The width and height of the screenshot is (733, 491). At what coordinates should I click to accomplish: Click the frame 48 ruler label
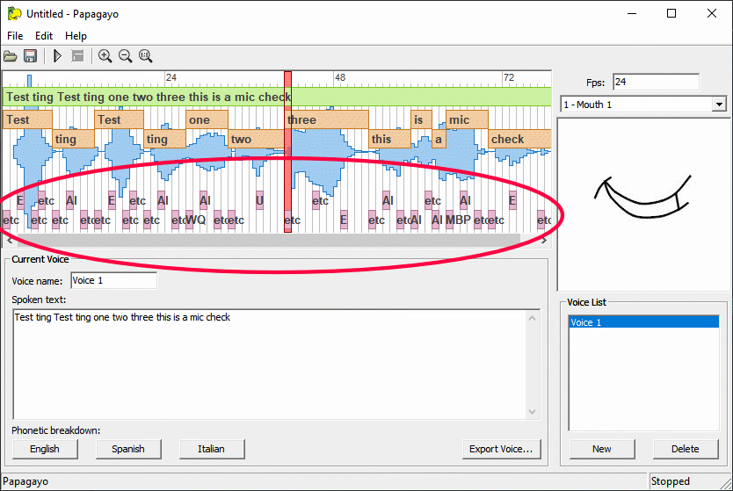tap(340, 77)
